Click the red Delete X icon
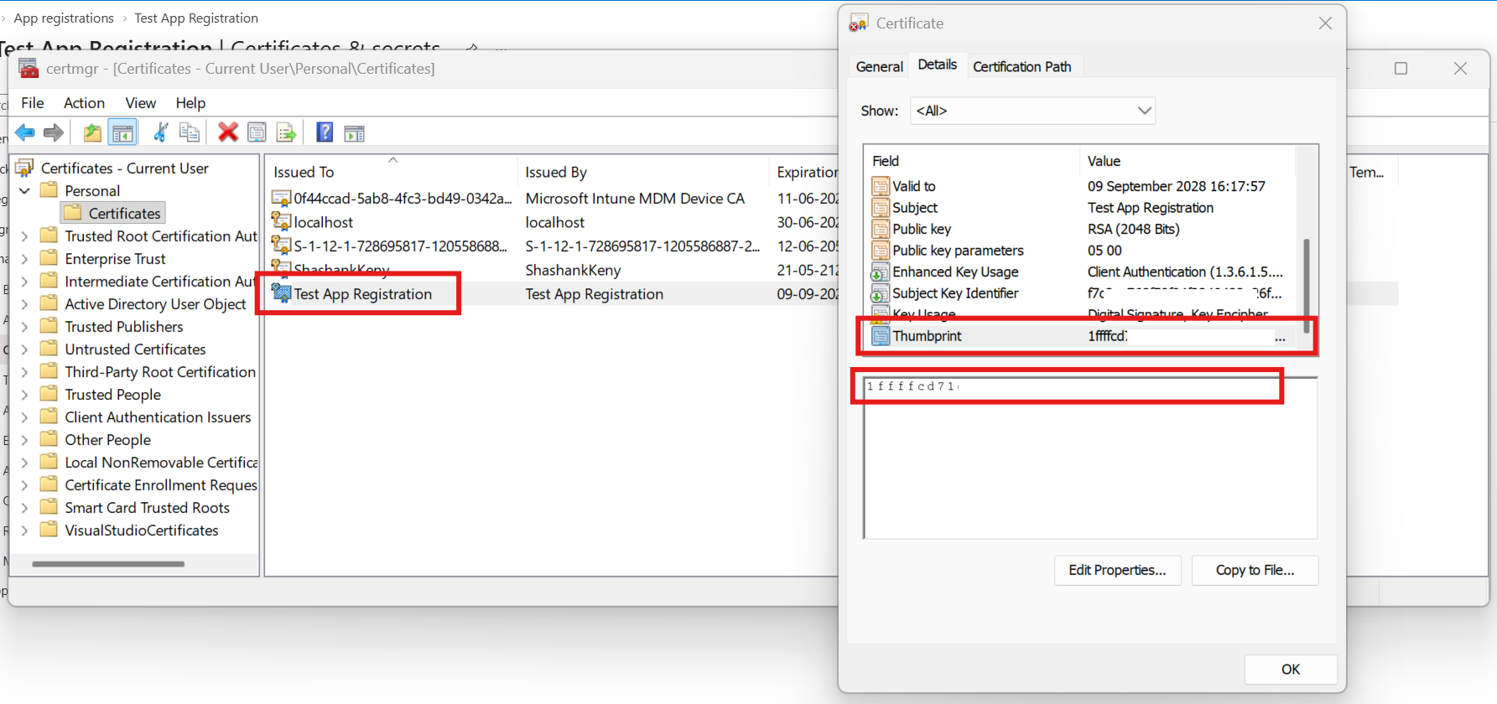Screen dimensions: 1497x704 coord(228,132)
